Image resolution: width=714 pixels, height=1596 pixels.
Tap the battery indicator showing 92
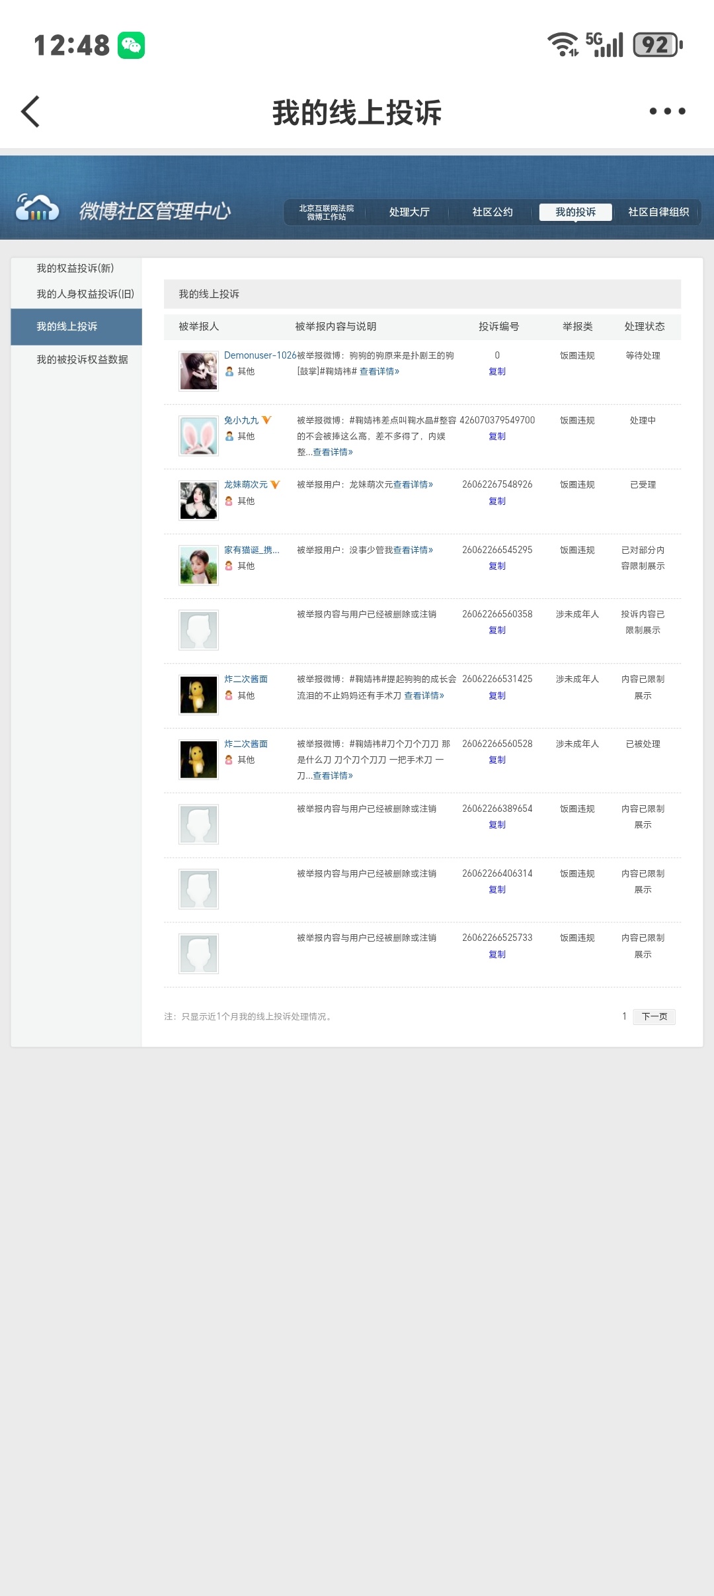click(658, 44)
